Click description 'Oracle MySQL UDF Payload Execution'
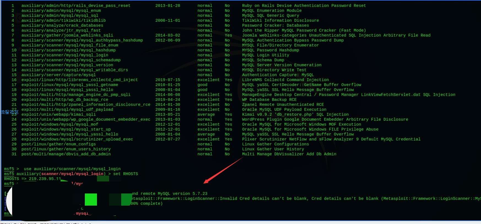Image resolution: width=481 pixels, height=224 pixels. 284,109
